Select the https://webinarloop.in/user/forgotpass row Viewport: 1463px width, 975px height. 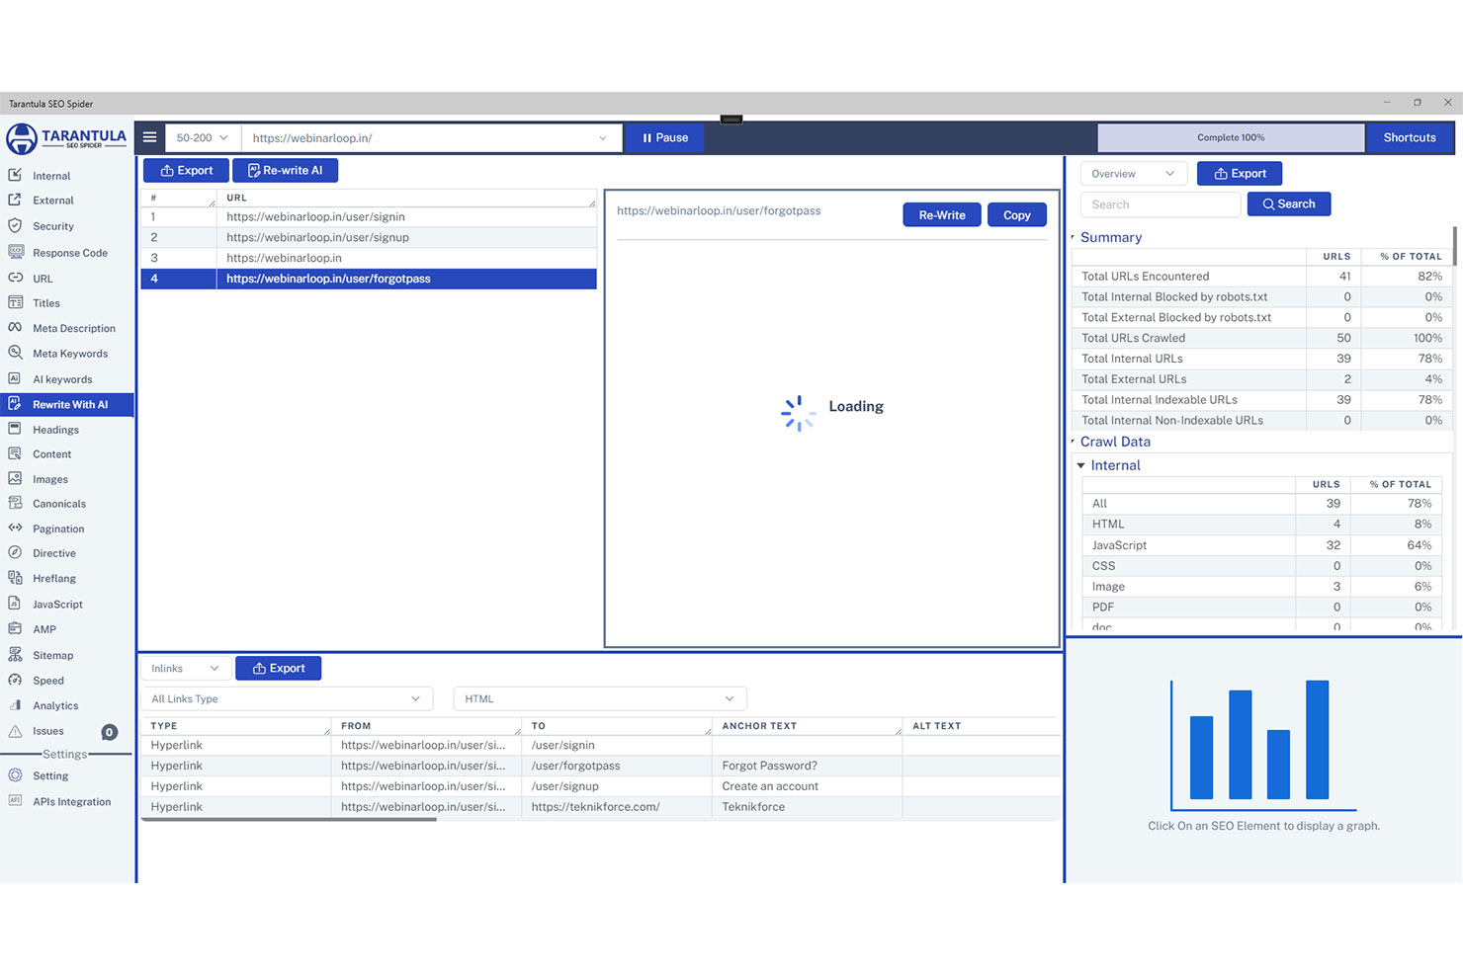(369, 279)
